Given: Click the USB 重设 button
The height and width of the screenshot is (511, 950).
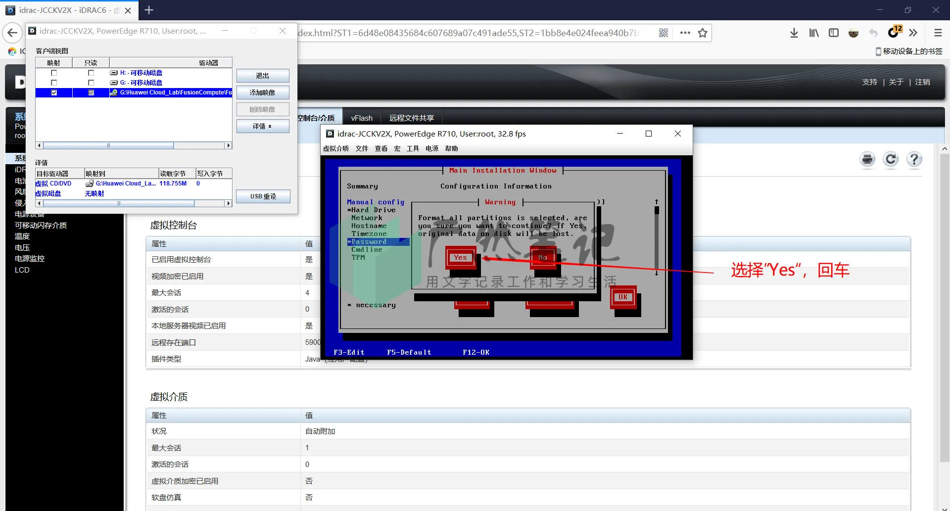Looking at the screenshot, I should tap(263, 196).
